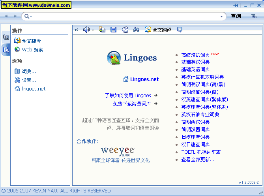264x196 pixels.
Task: Open the search magnifier dropdown
Action: pyautogui.click(x=28, y=16)
